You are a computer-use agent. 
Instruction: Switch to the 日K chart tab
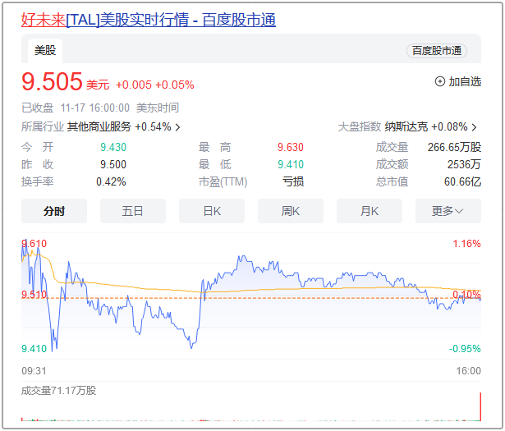(x=212, y=211)
